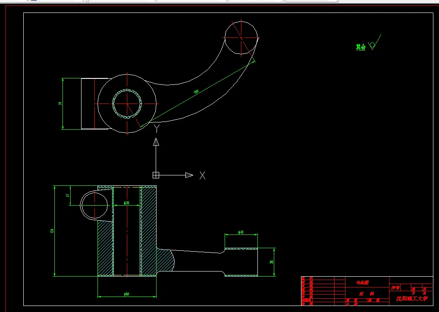Select the 38 dimension text
439x312 pixels.
pyautogui.click(x=271, y=262)
